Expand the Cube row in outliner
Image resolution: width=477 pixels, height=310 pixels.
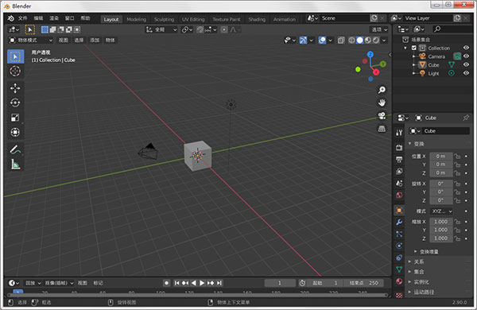[x=413, y=65]
